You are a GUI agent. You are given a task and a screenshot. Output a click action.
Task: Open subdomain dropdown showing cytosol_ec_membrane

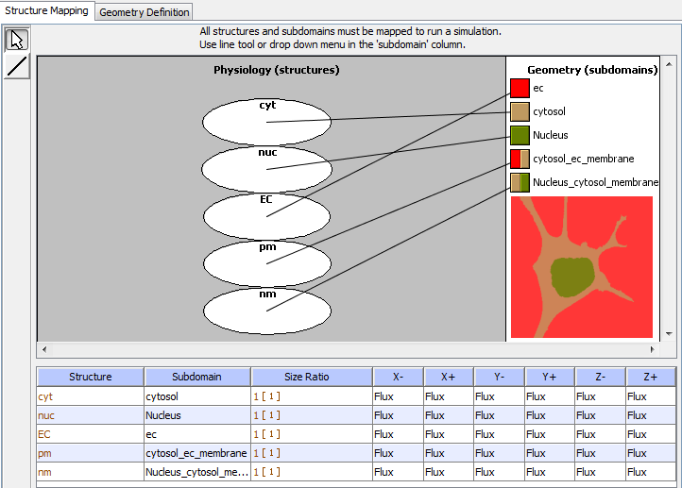[197, 453]
